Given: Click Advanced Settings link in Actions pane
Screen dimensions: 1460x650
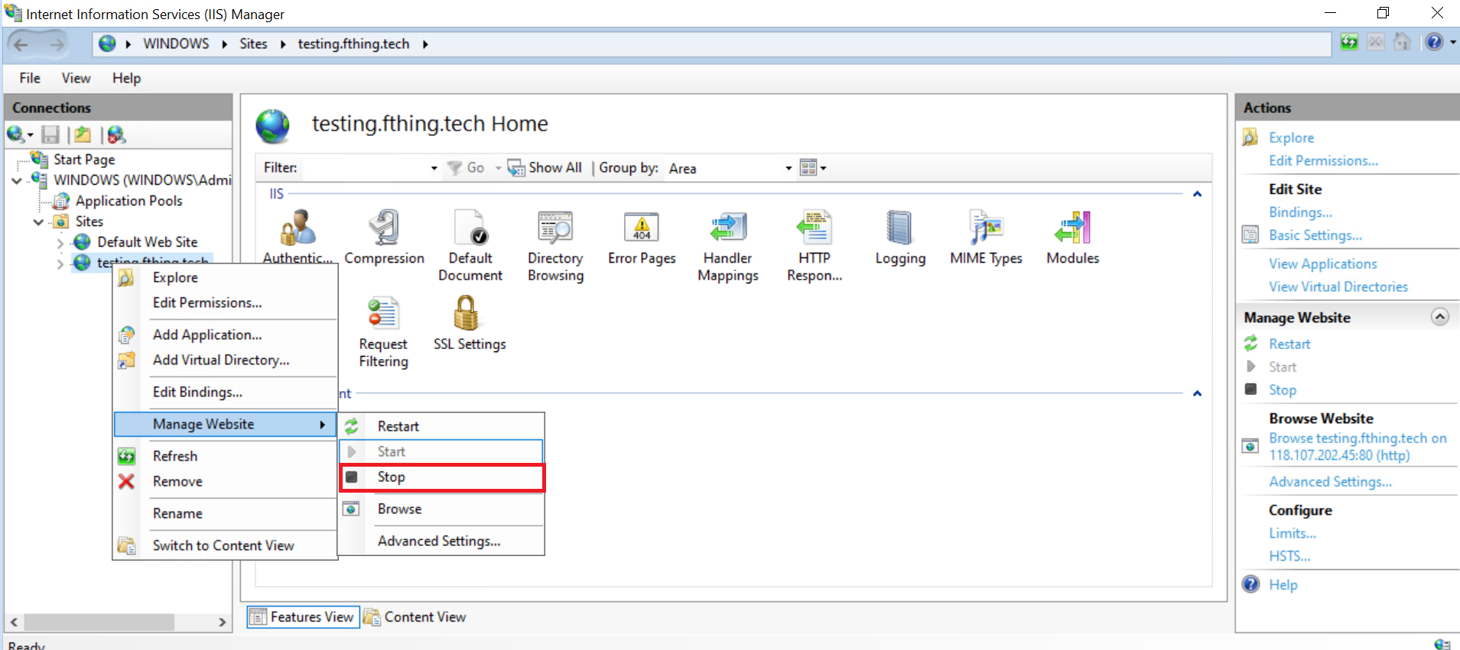Looking at the screenshot, I should 1330,481.
